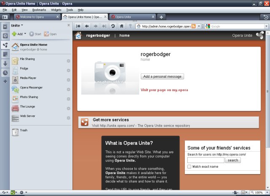270x196 pixels.
Task: Toggle File Sharing service status gear
Action: coord(68,61)
